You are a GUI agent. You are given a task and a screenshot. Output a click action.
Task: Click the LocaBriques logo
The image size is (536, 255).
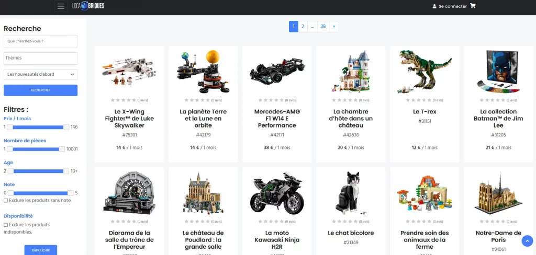[x=88, y=6]
